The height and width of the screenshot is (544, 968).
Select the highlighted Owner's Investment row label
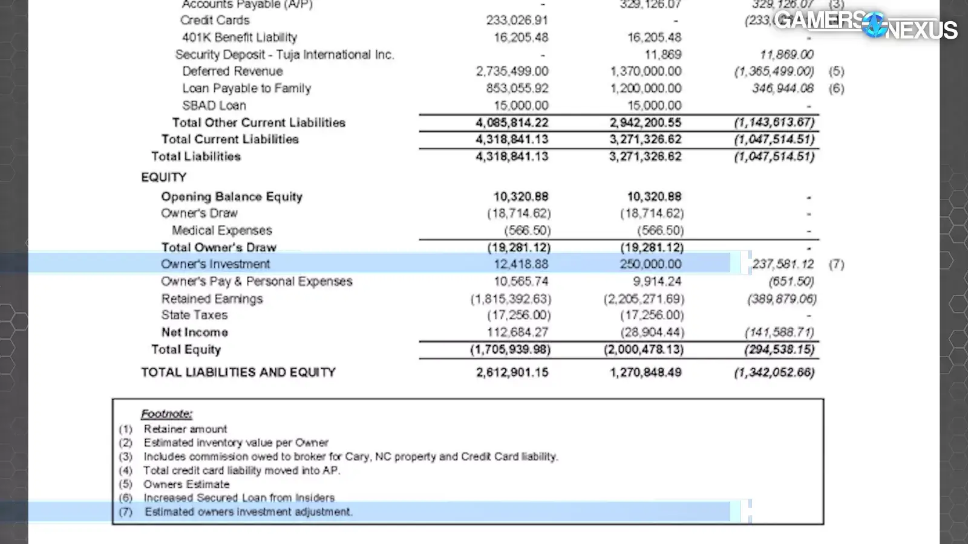click(215, 264)
